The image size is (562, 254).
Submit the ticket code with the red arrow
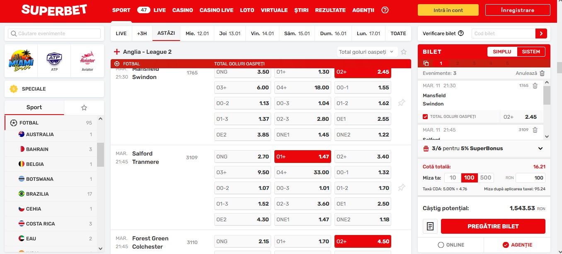[x=541, y=34]
